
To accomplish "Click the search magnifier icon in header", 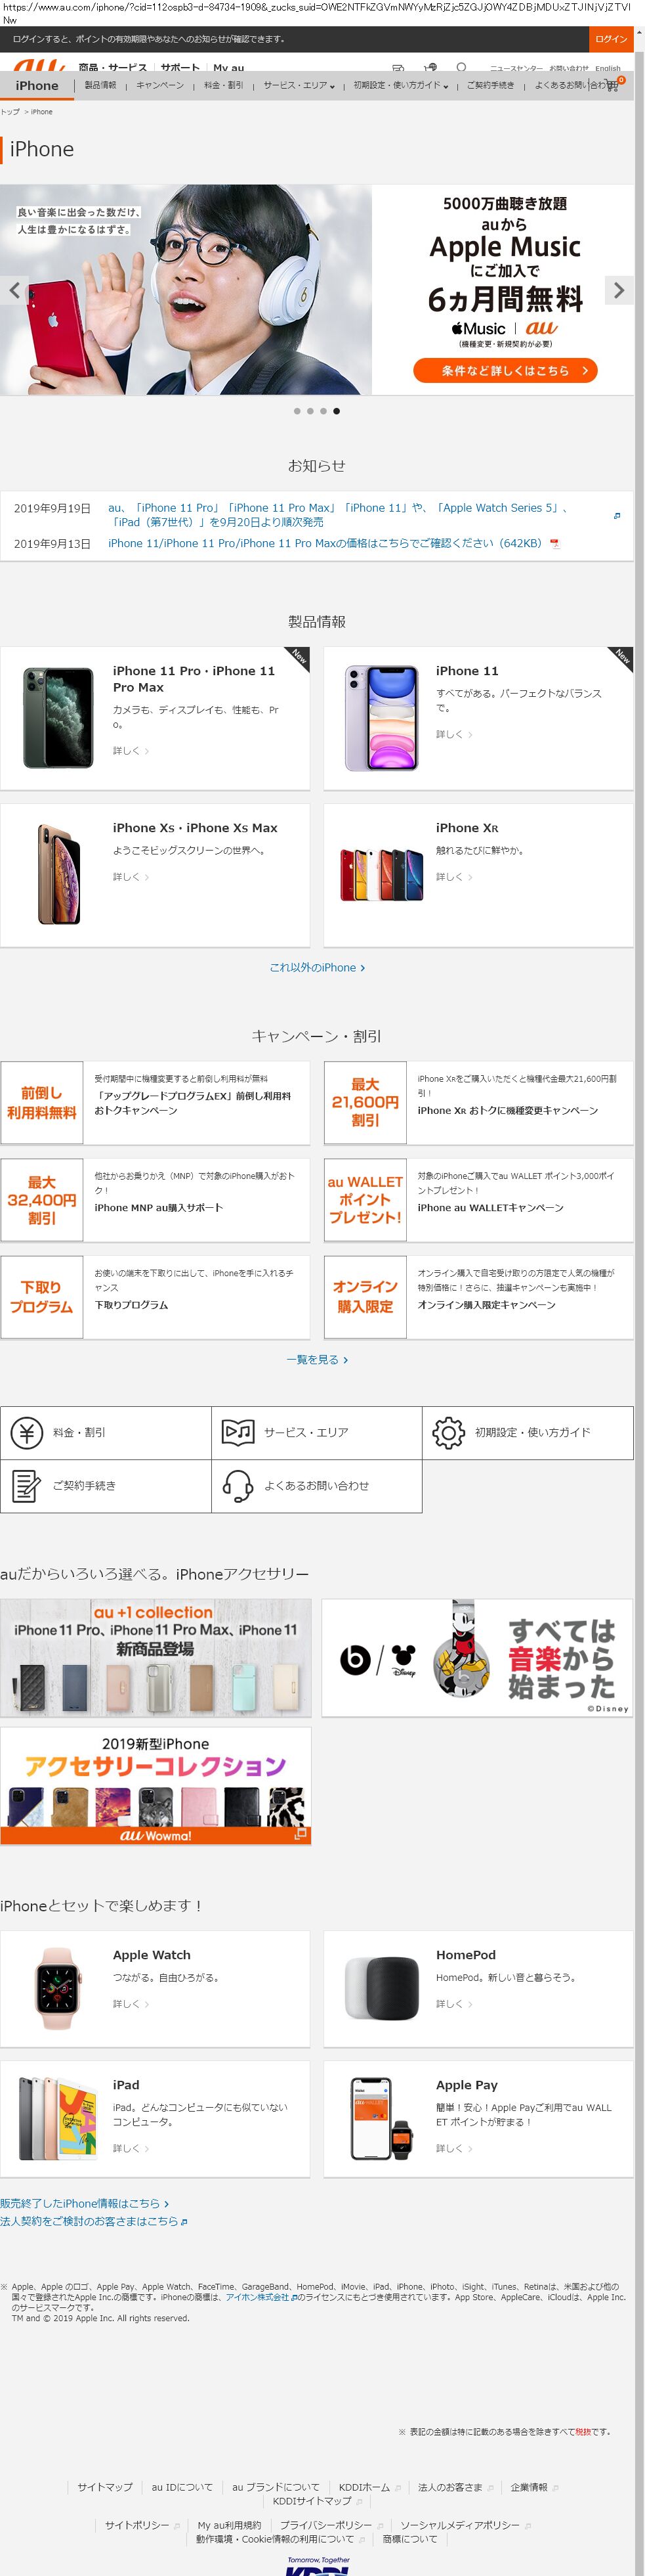I will click(x=461, y=68).
